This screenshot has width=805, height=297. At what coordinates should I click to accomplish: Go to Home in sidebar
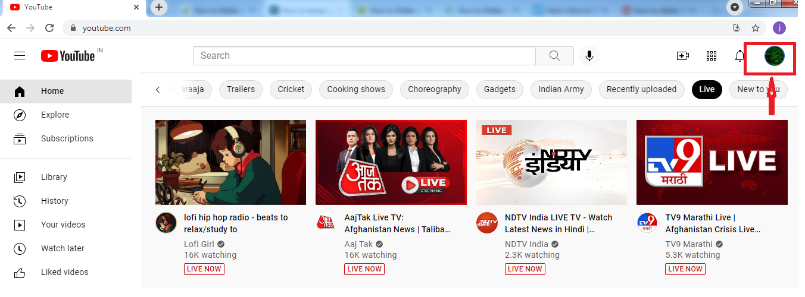tap(65, 91)
